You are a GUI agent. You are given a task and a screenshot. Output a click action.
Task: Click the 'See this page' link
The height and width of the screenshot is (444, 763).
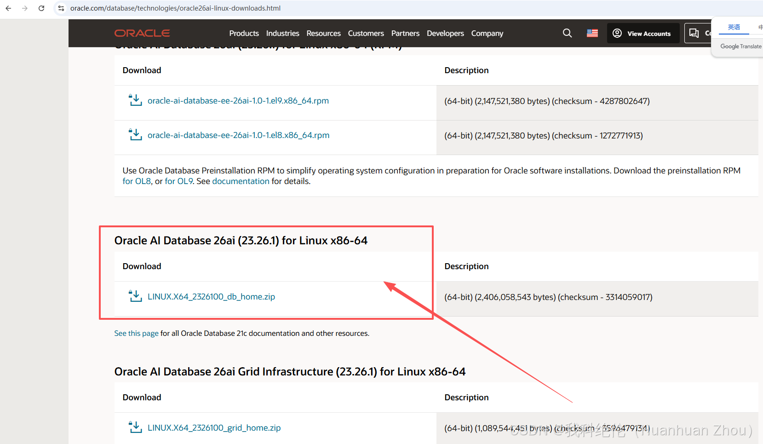pyautogui.click(x=136, y=333)
